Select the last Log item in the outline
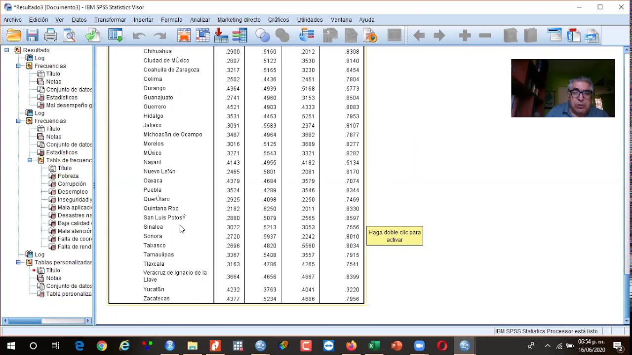Image resolution: width=632 pixels, height=355 pixels. (x=39, y=254)
